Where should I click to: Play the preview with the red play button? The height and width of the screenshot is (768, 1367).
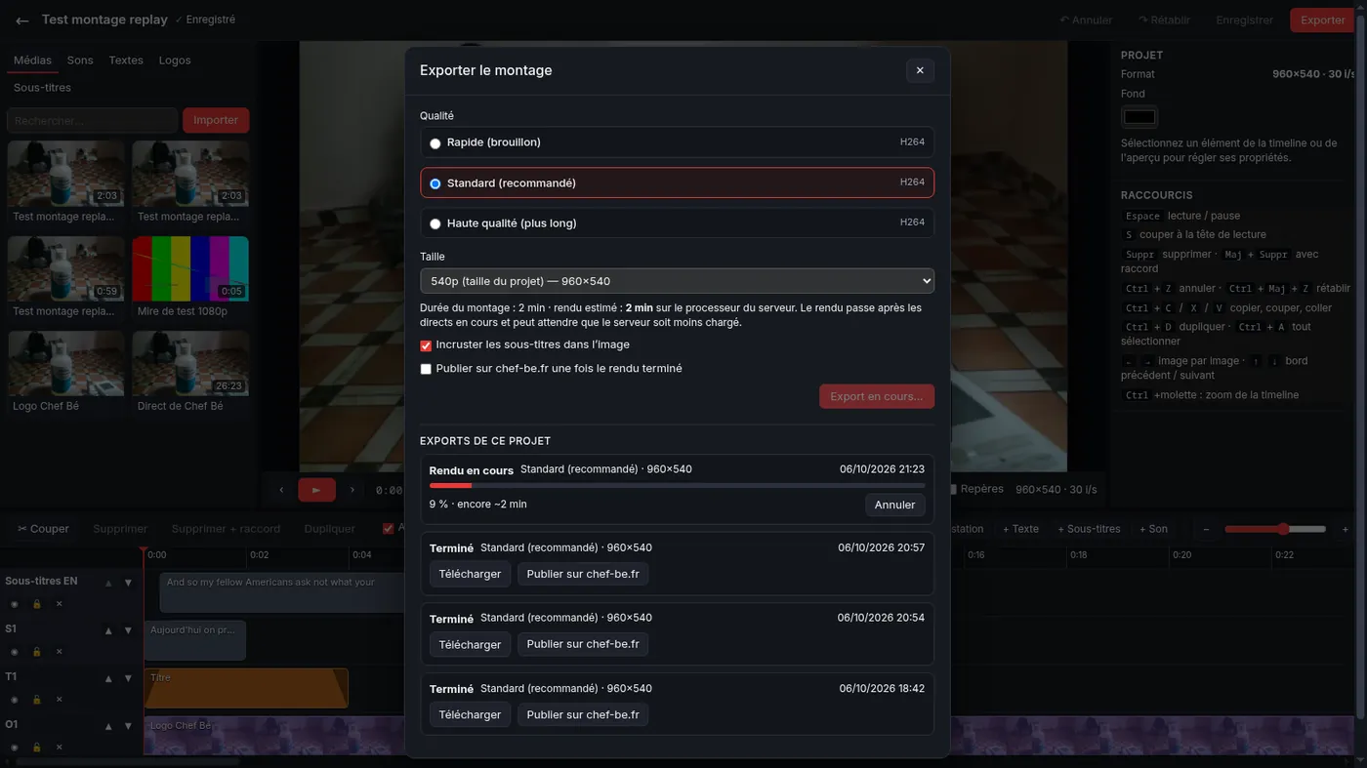point(316,490)
